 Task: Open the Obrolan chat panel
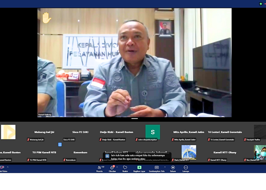coord(112,168)
